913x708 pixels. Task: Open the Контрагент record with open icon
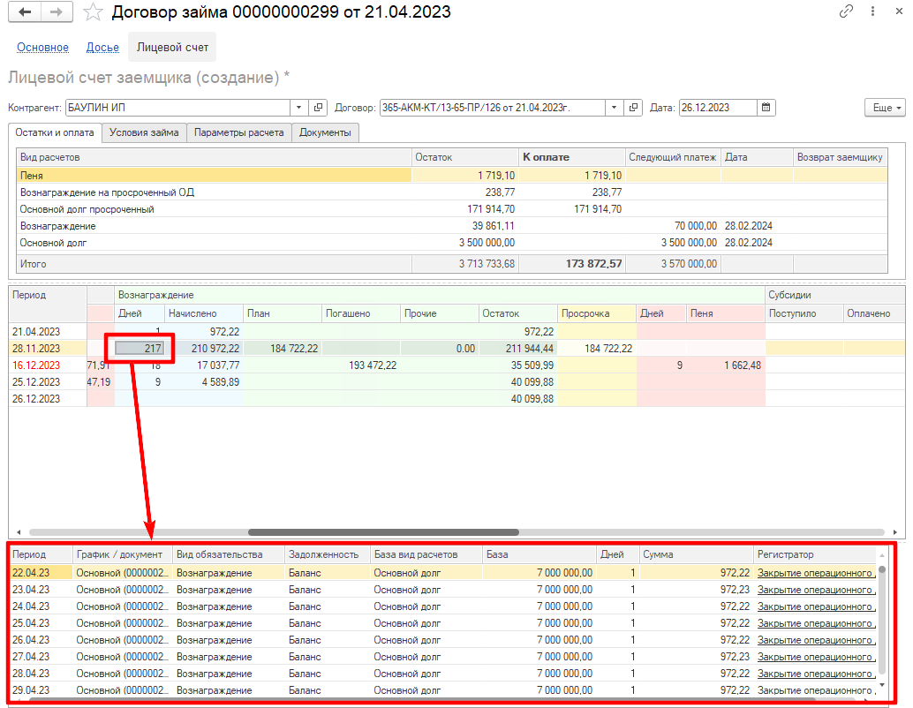click(x=318, y=108)
